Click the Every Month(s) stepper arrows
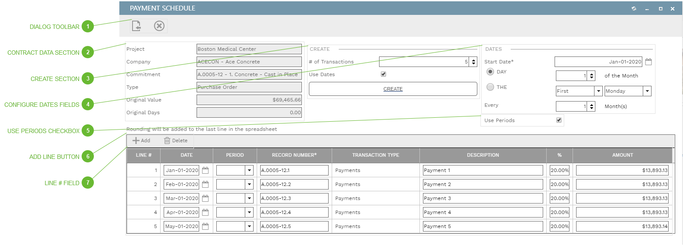Screen dimensions: 684x246 click(x=591, y=106)
